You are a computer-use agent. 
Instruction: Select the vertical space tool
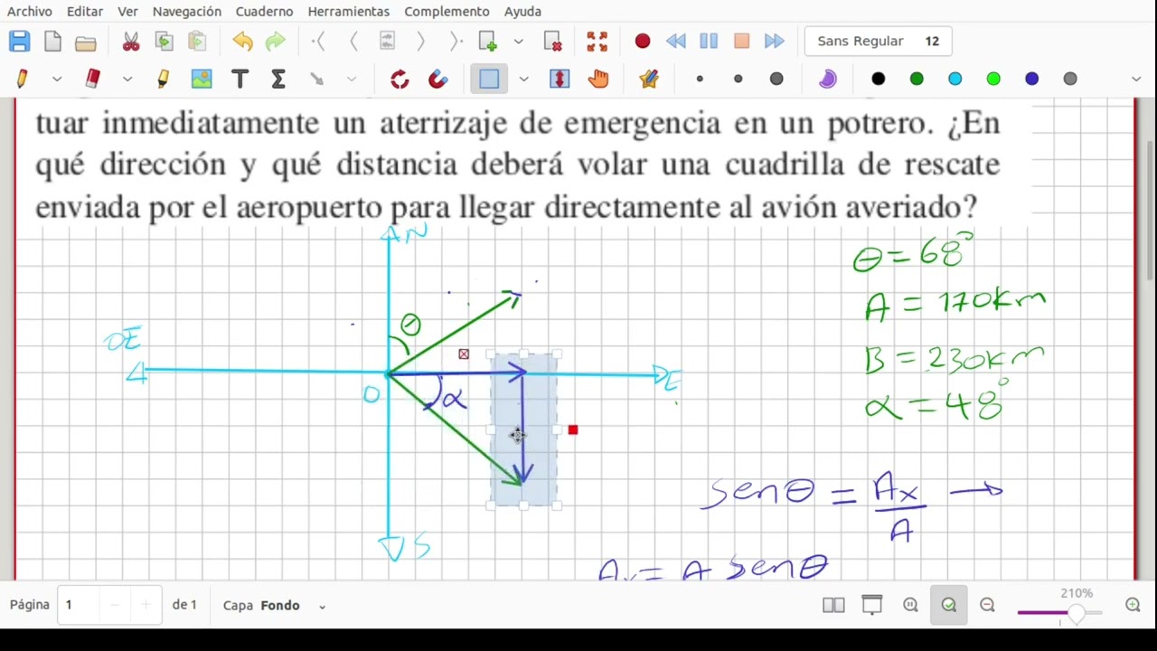560,79
